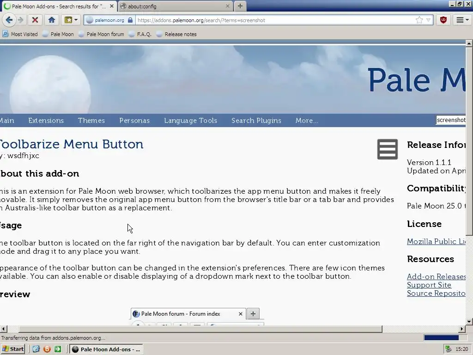This screenshot has height=355, width=473.
Task: Bookmark this page with the star icon
Action: click(419, 20)
